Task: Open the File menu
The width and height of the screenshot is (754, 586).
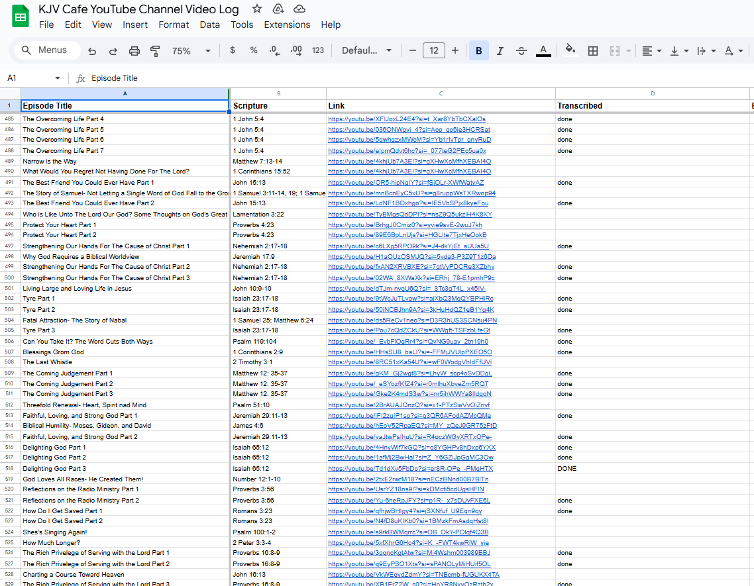Action: click(x=46, y=24)
